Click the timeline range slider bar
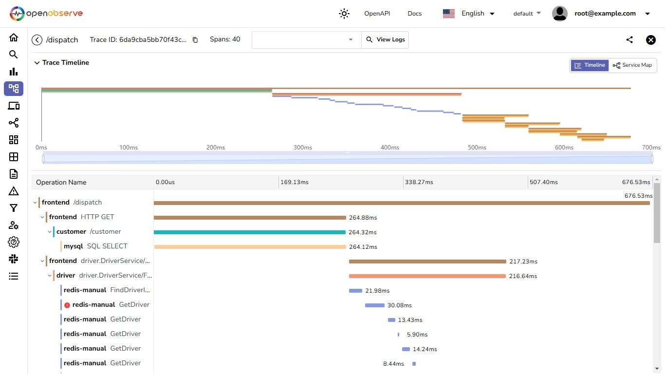Image resolution: width=666 pixels, height=374 pixels. tap(348, 159)
